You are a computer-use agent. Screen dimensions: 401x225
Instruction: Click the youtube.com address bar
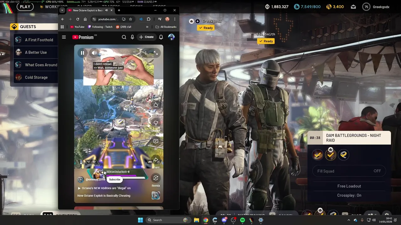point(108,19)
